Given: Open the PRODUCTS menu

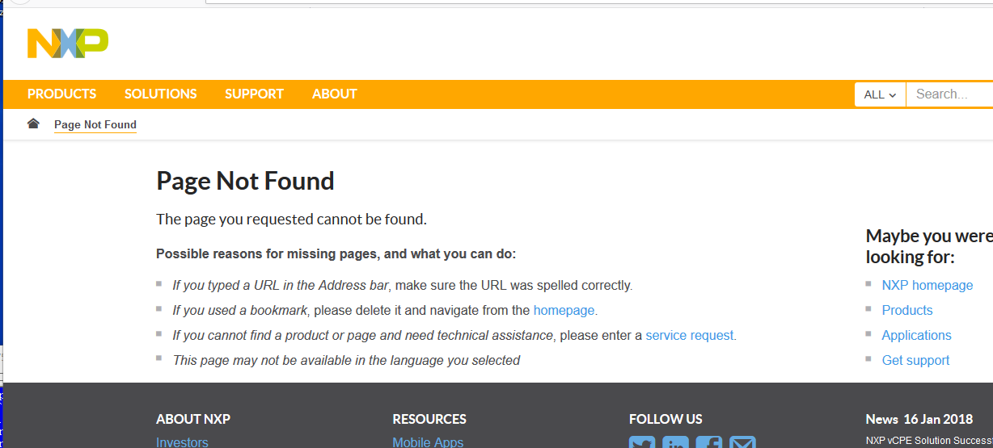Looking at the screenshot, I should (61, 94).
